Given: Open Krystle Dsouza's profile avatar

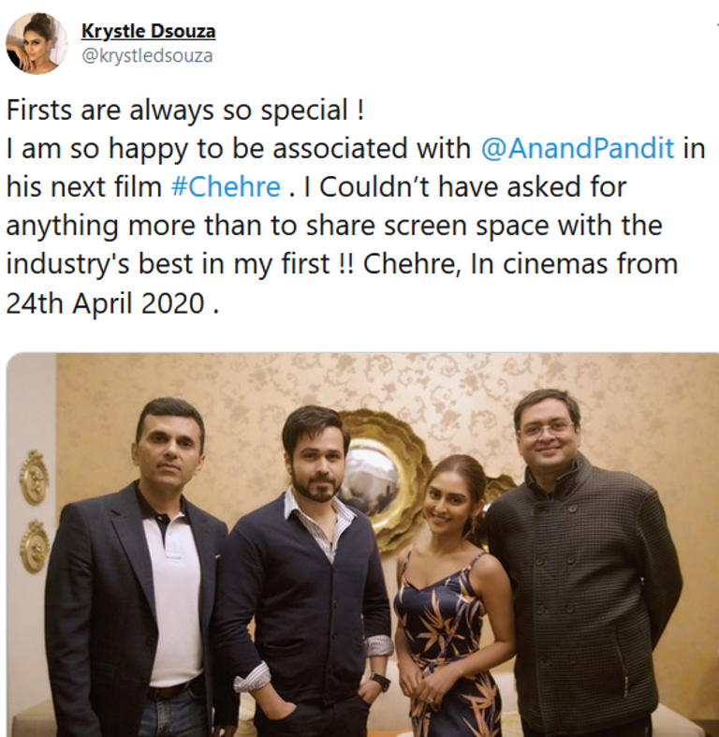Looking at the screenshot, I should coord(37,43).
